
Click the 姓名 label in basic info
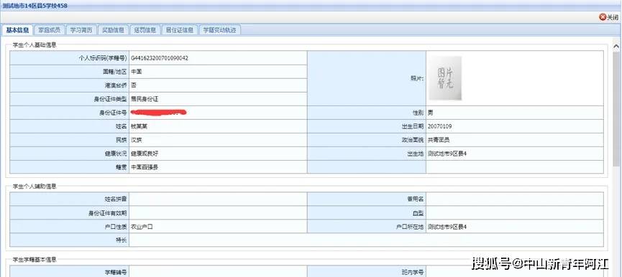point(122,126)
